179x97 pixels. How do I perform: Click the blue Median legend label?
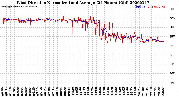pyautogui.click(x=141, y=6)
